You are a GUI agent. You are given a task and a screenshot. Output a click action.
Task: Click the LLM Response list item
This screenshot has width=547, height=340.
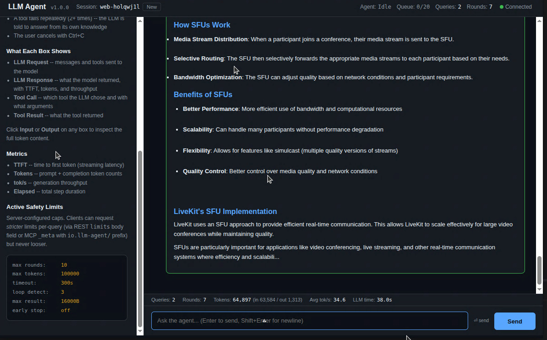click(67, 84)
